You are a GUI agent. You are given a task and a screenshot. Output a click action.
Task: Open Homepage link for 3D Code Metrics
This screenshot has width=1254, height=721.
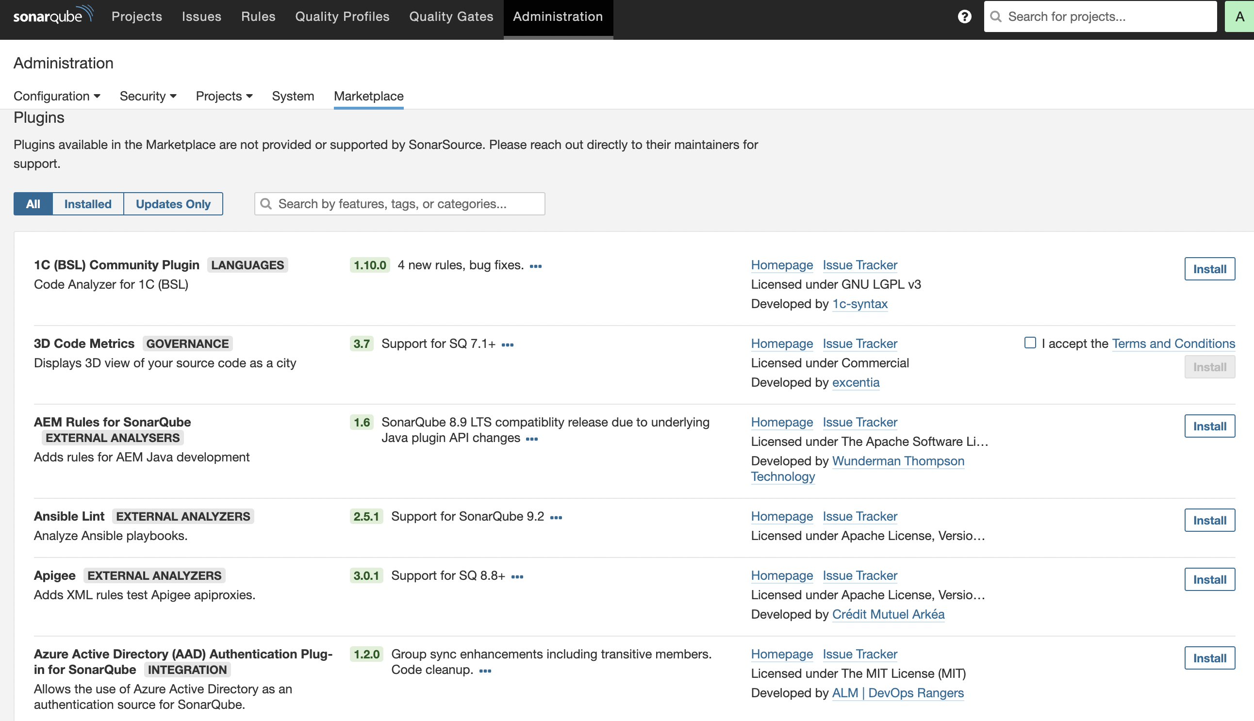click(781, 344)
